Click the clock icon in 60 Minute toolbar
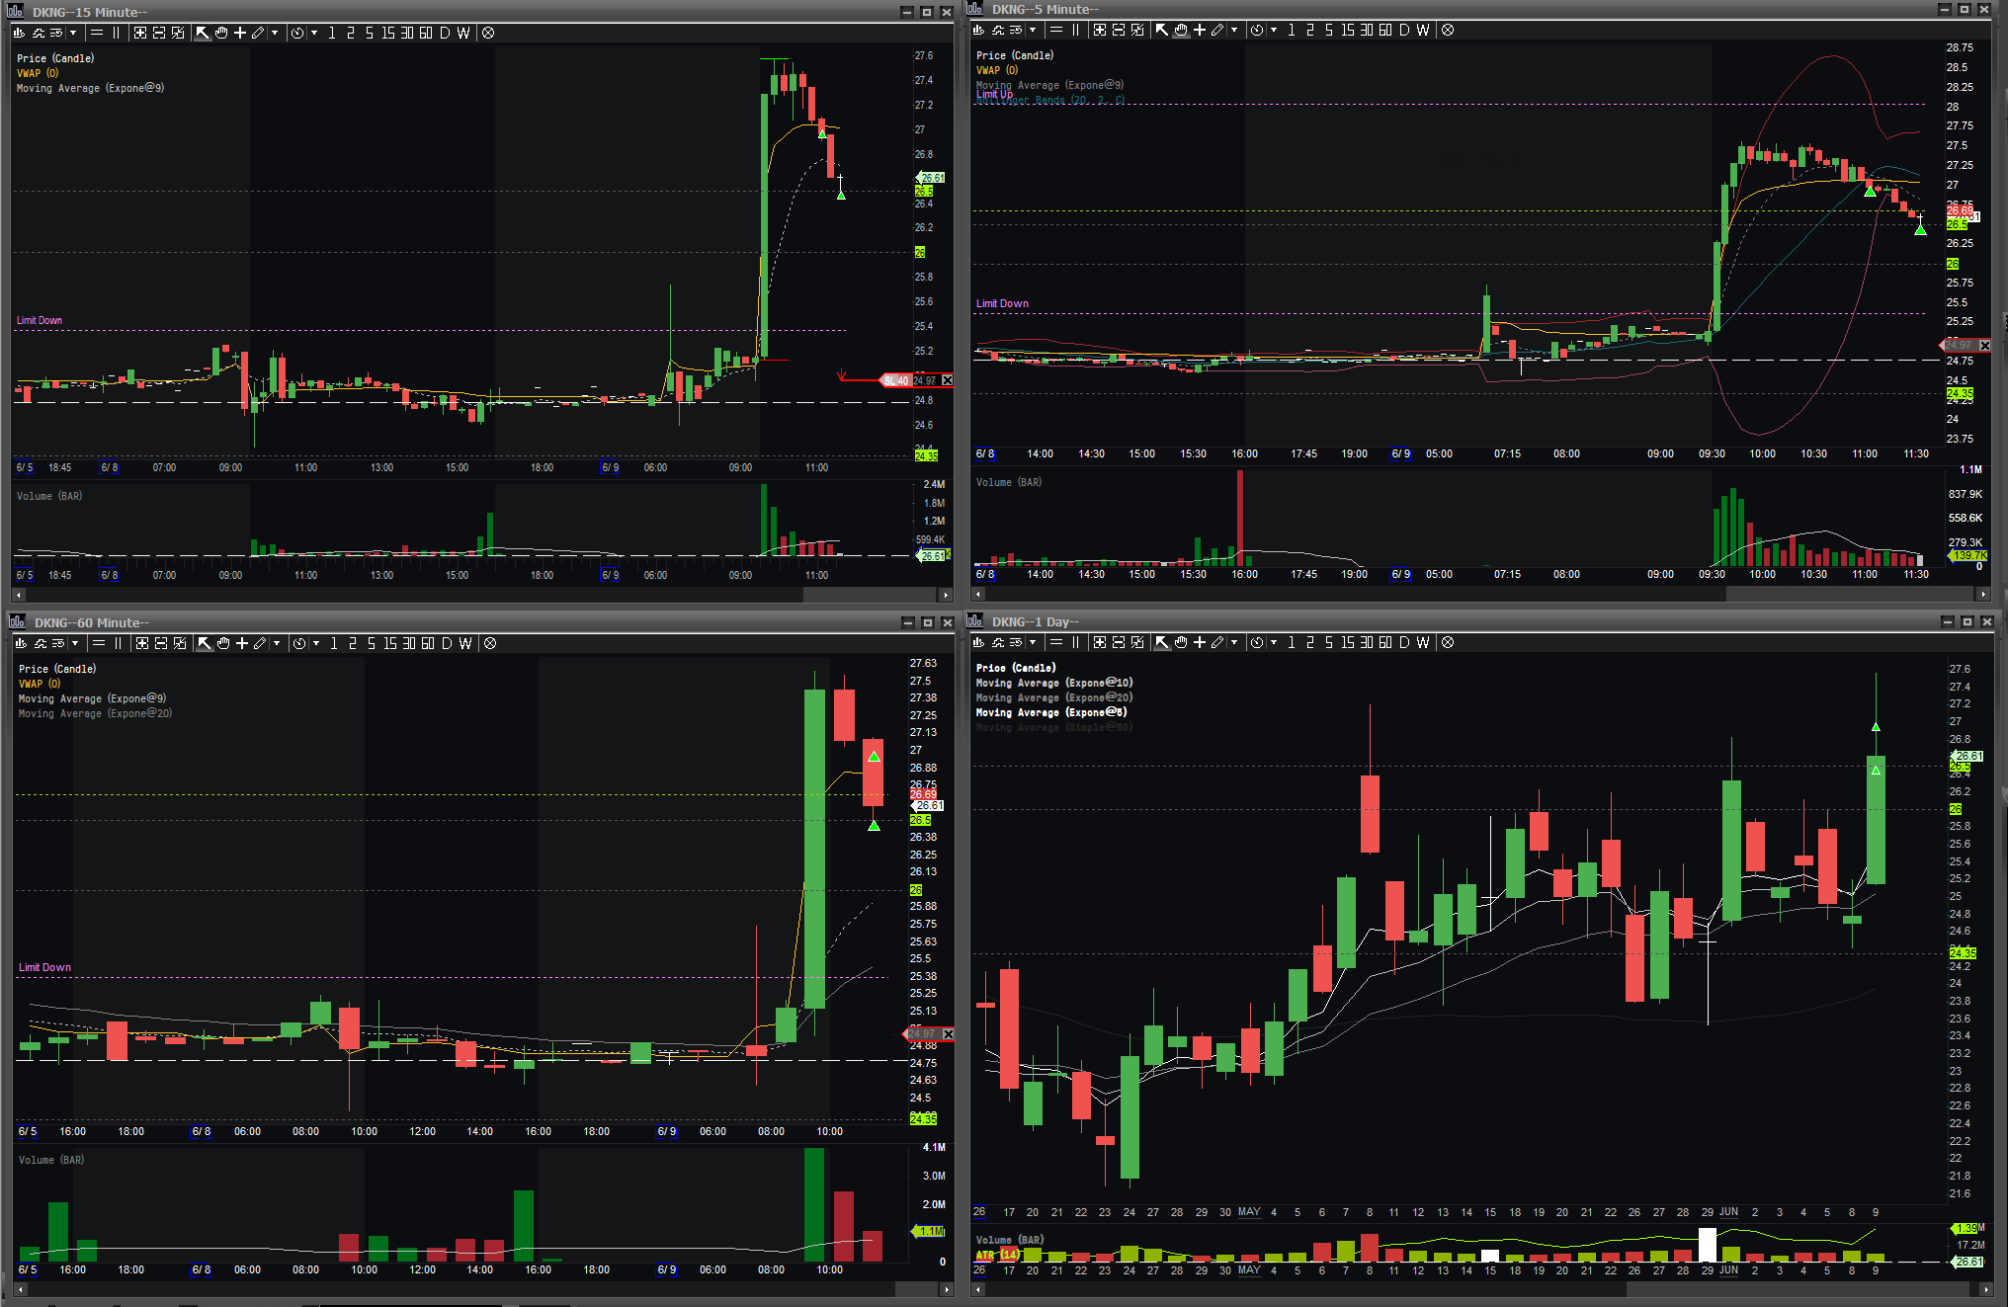The width and height of the screenshot is (2008, 1307). (299, 643)
